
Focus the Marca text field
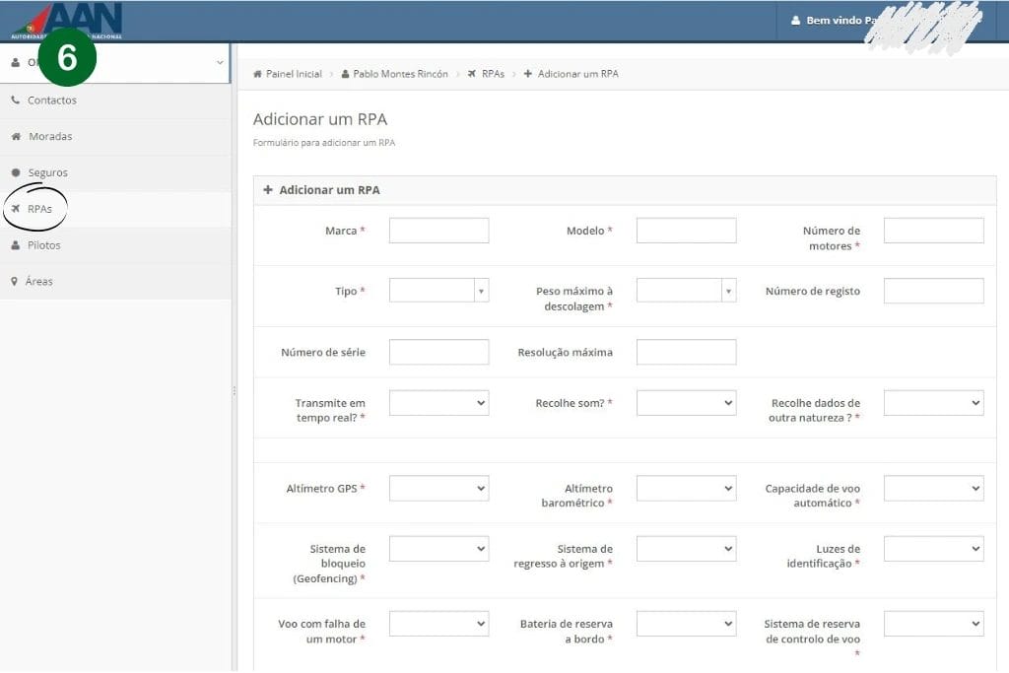pyautogui.click(x=438, y=231)
